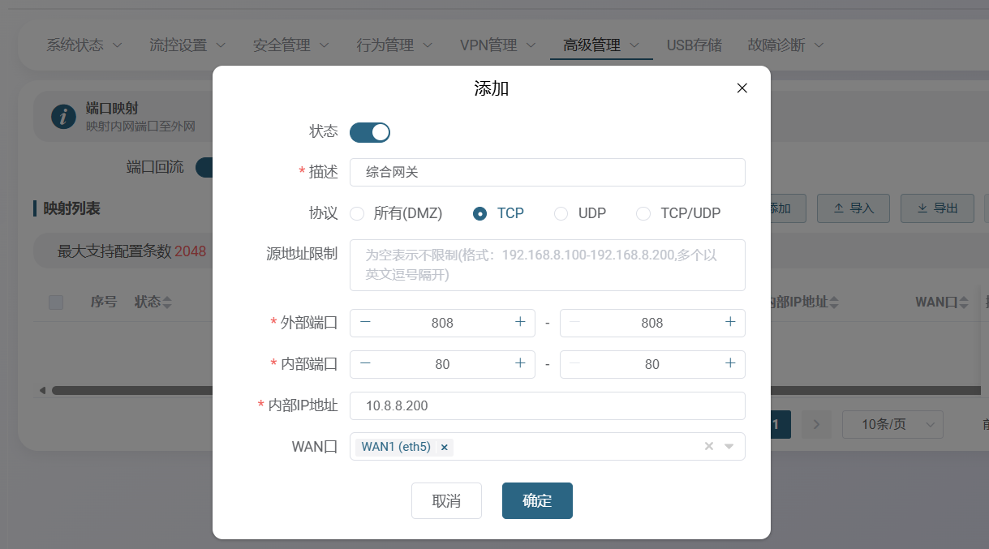Remove the WAN1 (eth5) tag
Viewport: 989px width, 549px height.
(444, 447)
